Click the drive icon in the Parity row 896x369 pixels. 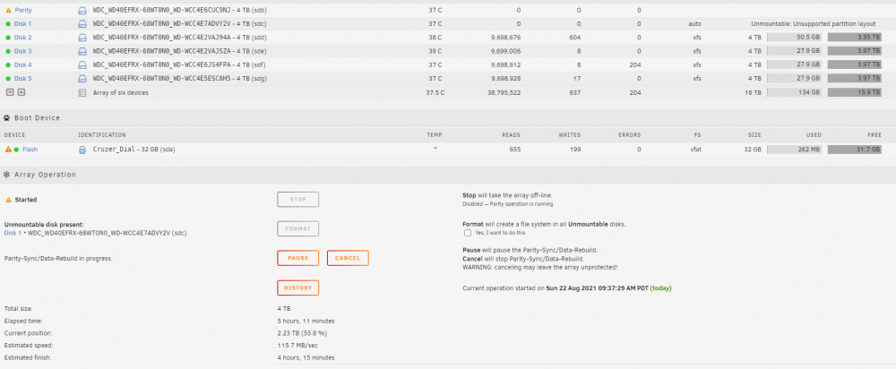point(82,10)
